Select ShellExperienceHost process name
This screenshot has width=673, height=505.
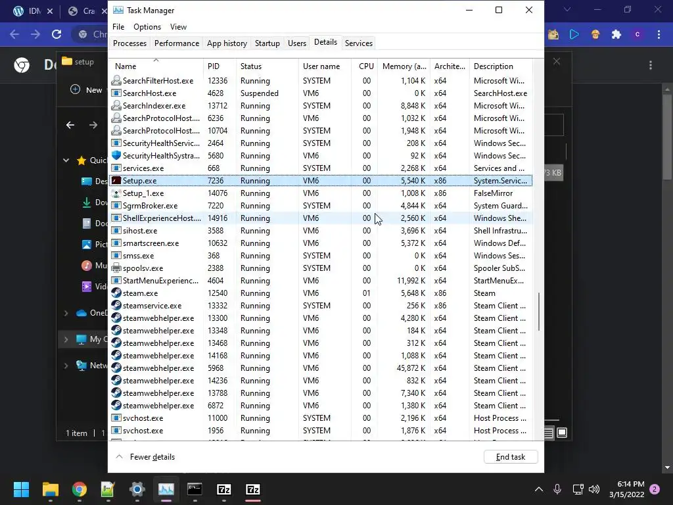tap(162, 218)
